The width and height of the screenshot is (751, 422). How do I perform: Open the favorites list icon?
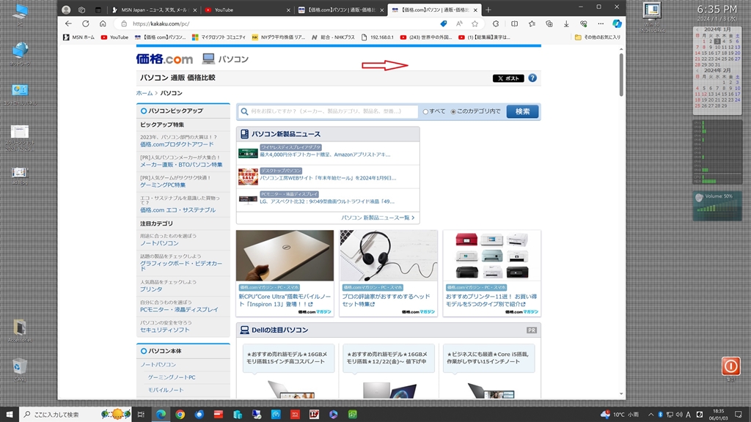coord(532,23)
